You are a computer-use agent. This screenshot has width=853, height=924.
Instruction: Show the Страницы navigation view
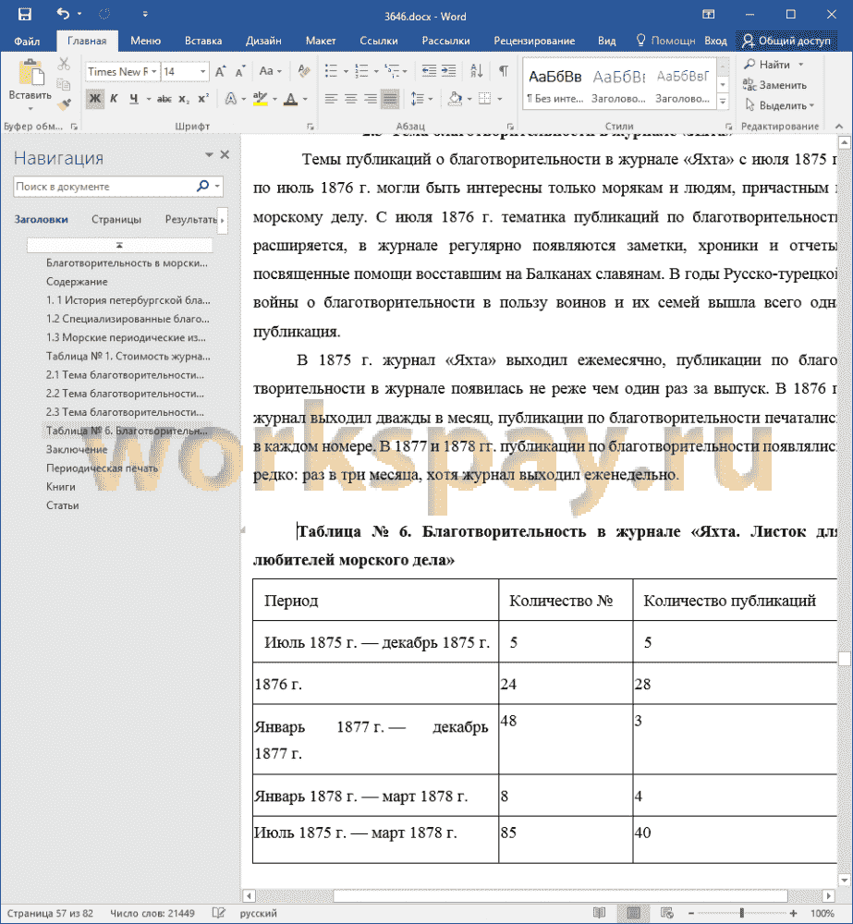click(x=116, y=219)
